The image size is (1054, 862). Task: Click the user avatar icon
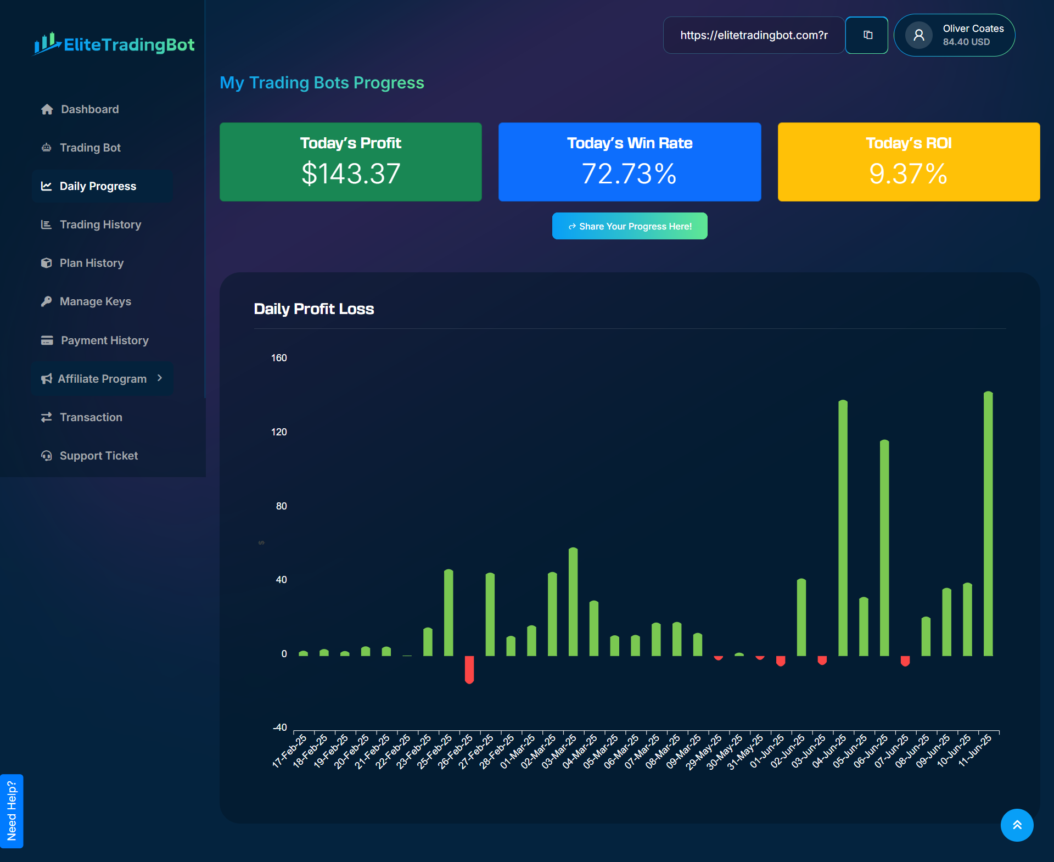pos(918,35)
